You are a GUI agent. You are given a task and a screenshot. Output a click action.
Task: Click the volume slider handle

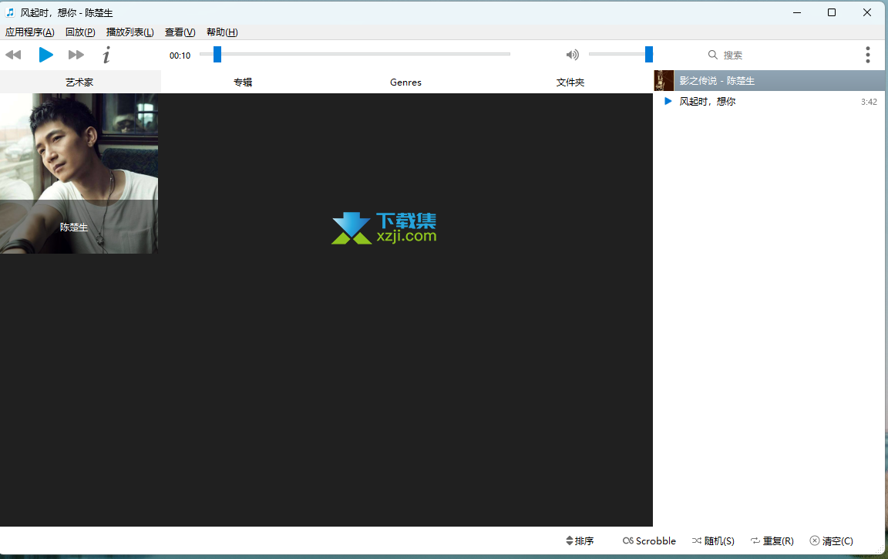(649, 55)
